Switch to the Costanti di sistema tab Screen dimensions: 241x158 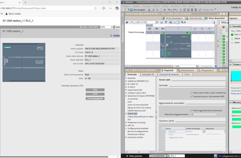pyautogui.click(x=169, y=74)
